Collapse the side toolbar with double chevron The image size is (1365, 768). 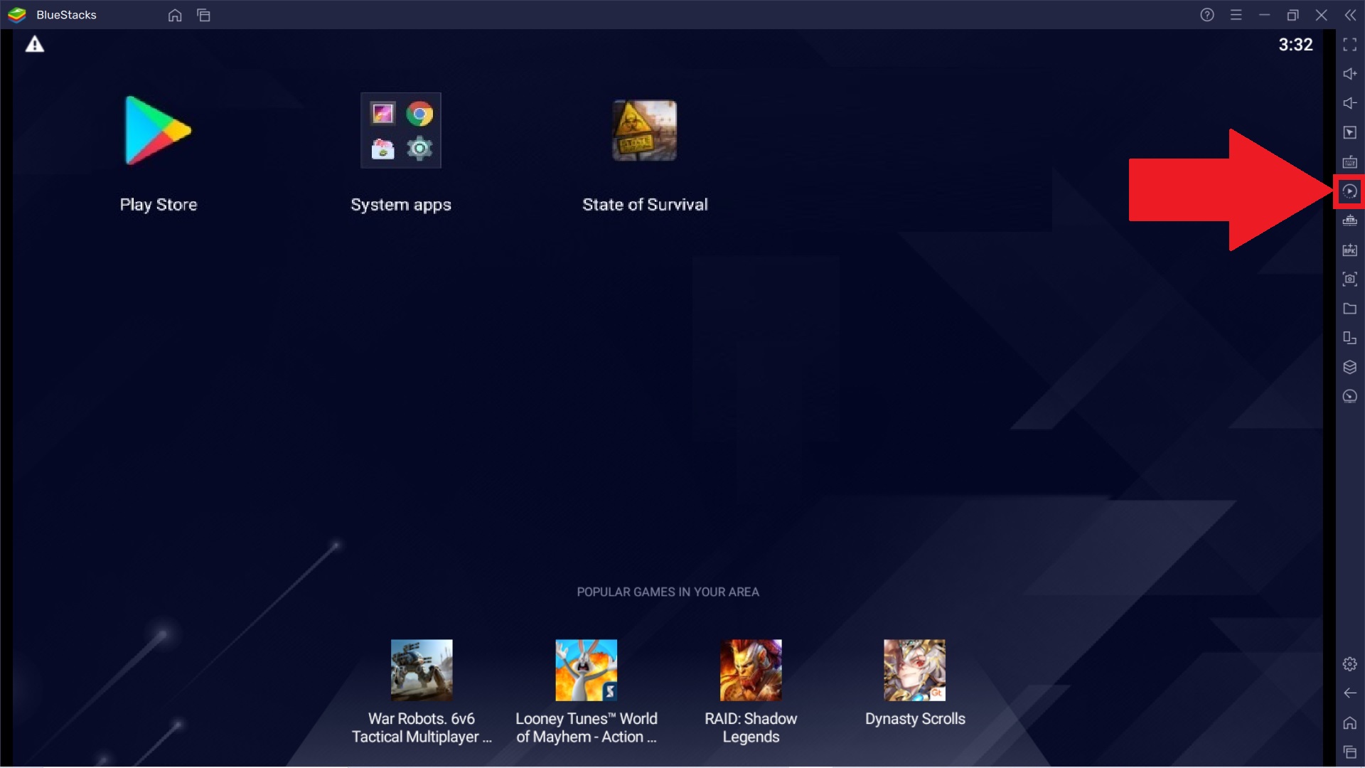[1350, 15]
